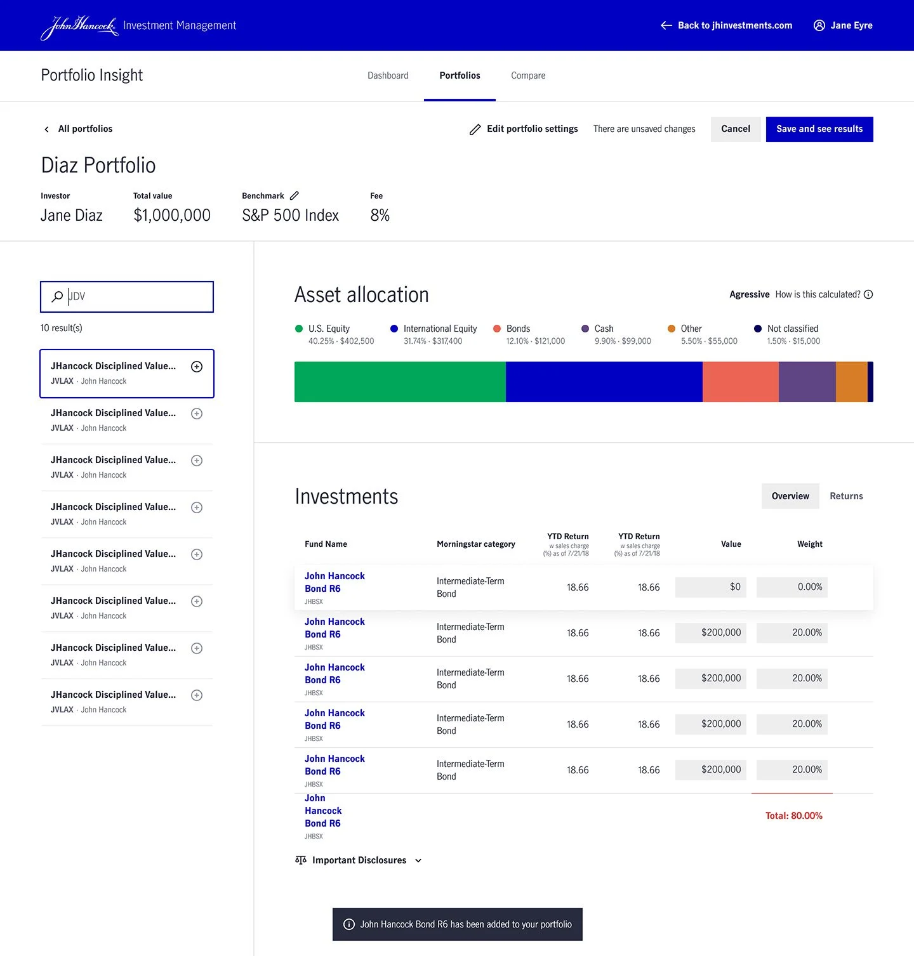Click the Portfolio Insight title
The width and height of the screenshot is (914, 956).
click(x=92, y=75)
